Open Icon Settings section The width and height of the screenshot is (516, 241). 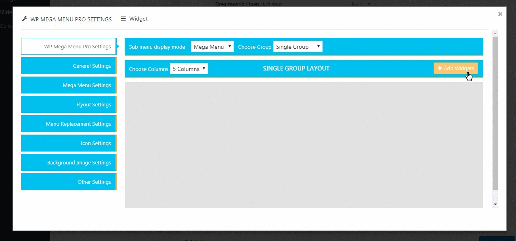[x=69, y=143]
